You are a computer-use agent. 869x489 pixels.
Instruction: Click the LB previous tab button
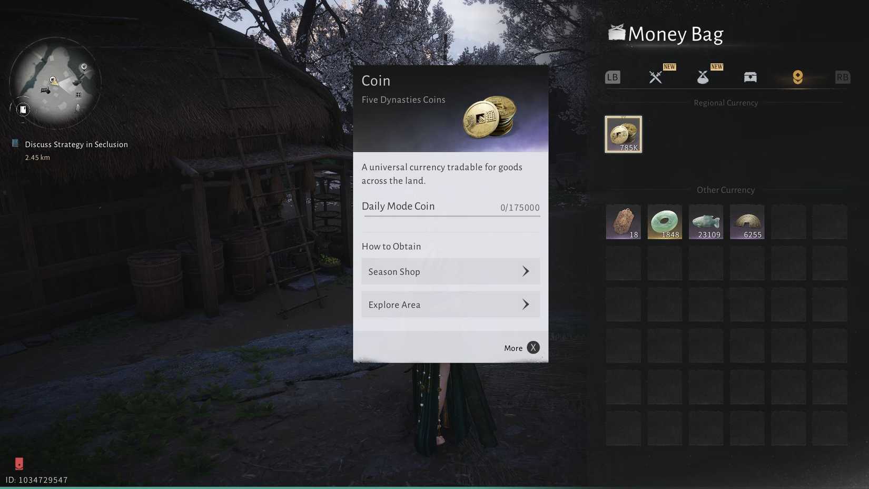(x=613, y=77)
